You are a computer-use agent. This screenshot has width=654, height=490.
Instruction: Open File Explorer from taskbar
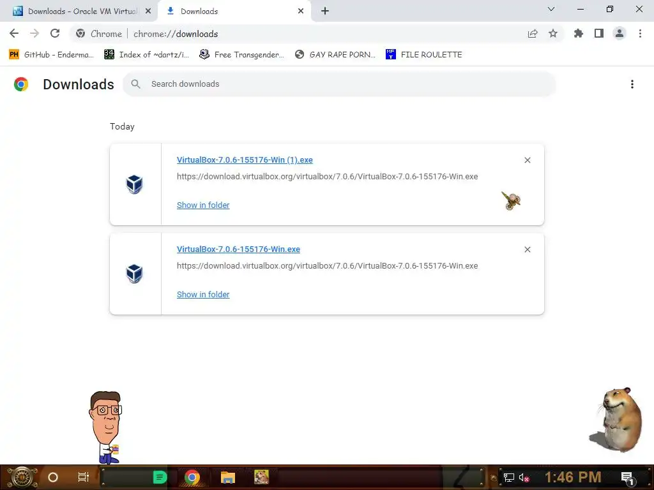pyautogui.click(x=228, y=477)
